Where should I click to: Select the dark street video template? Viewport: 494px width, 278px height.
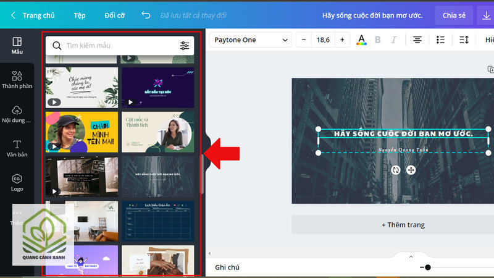tap(82, 177)
